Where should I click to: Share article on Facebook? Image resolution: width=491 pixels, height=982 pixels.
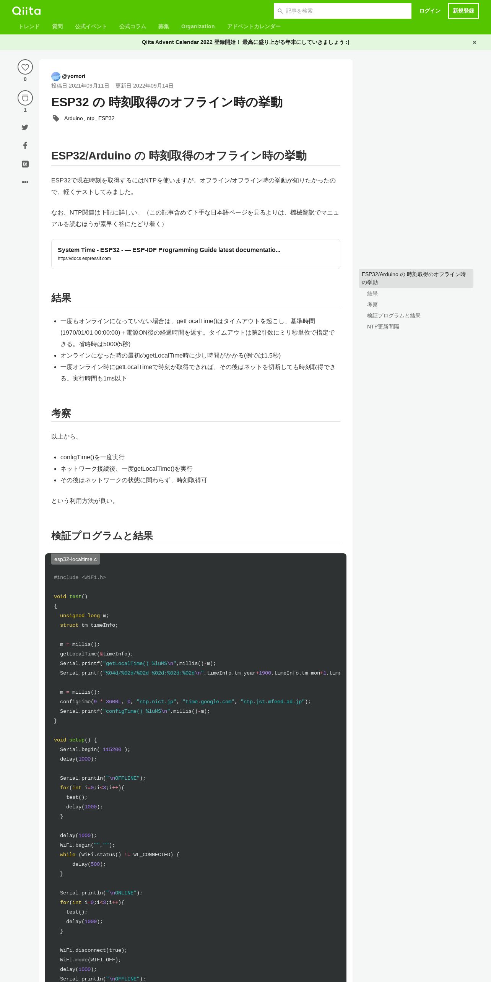[25, 145]
